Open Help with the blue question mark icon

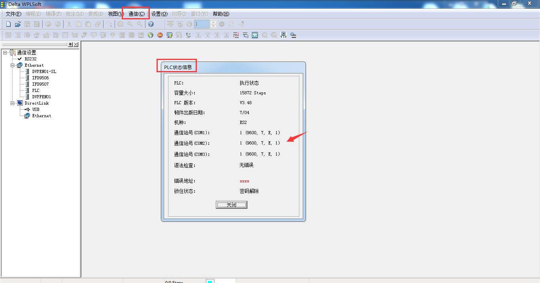pos(151,24)
